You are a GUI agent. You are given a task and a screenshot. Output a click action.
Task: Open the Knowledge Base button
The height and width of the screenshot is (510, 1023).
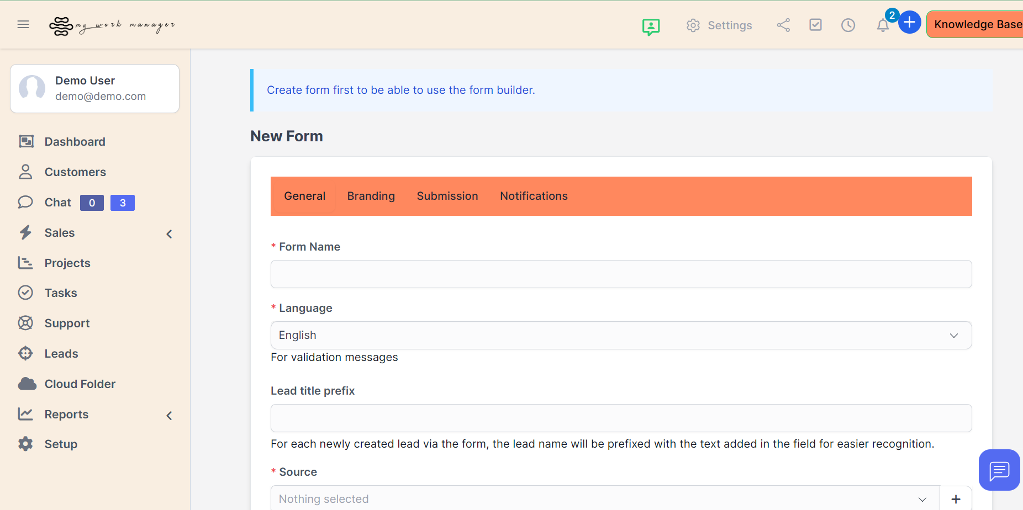975,24
